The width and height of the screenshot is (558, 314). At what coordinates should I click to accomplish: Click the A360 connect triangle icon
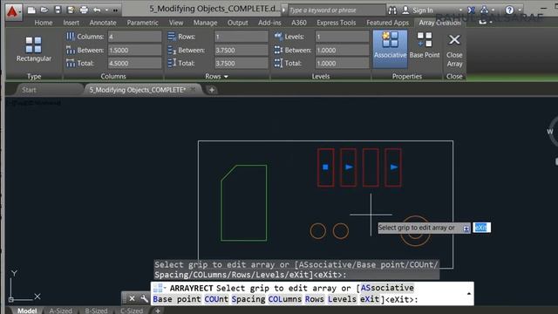pos(484,10)
